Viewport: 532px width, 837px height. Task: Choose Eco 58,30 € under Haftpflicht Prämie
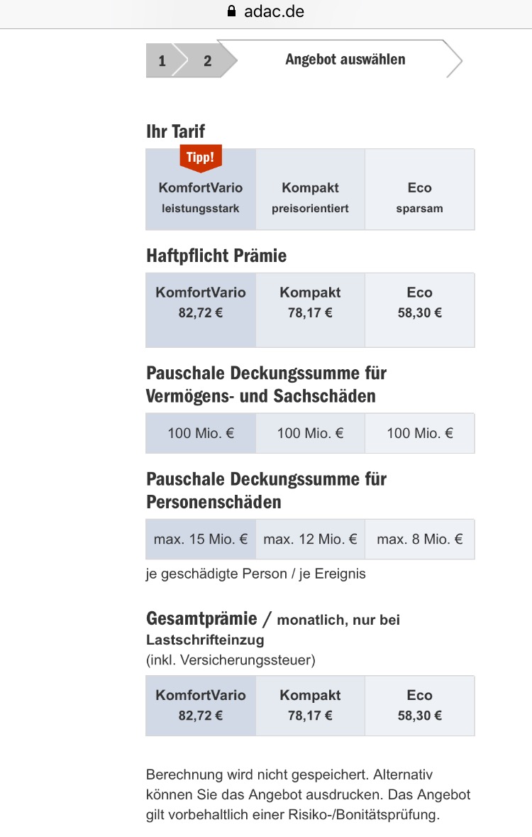419,302
